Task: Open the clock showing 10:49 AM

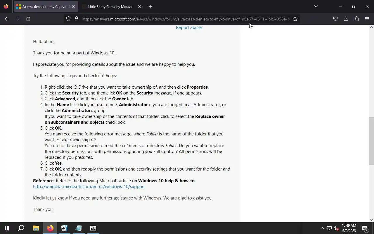Action: pyautogui.click(x=349, y=228)
